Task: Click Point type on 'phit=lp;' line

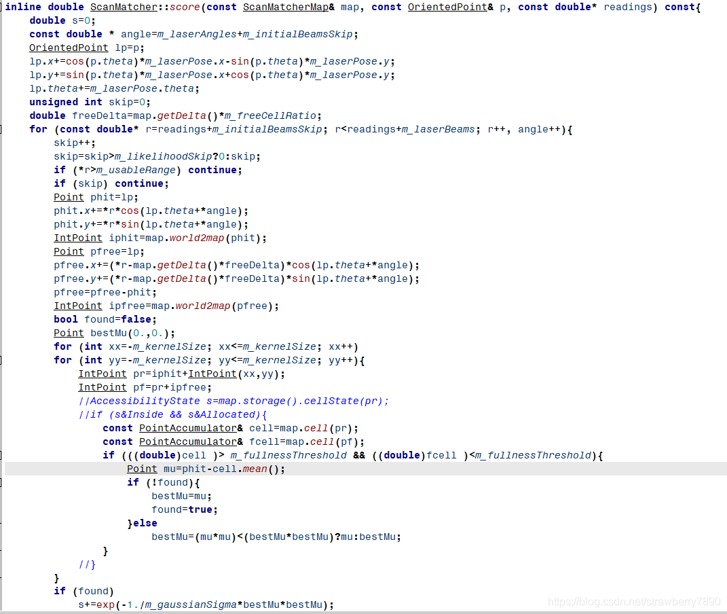Action: [x=69, y=197]
